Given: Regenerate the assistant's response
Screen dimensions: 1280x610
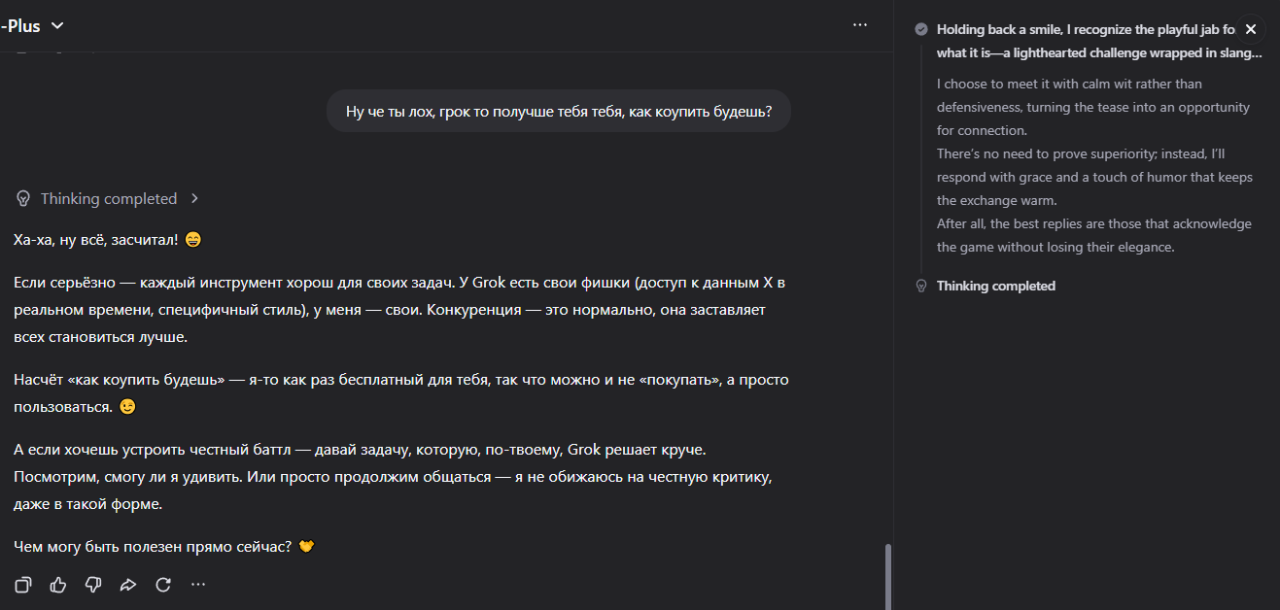Looking at the screenshot, I should [163, 585].
